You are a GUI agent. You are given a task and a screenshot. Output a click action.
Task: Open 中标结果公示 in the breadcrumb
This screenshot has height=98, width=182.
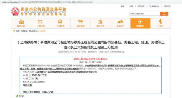point(34,31)
